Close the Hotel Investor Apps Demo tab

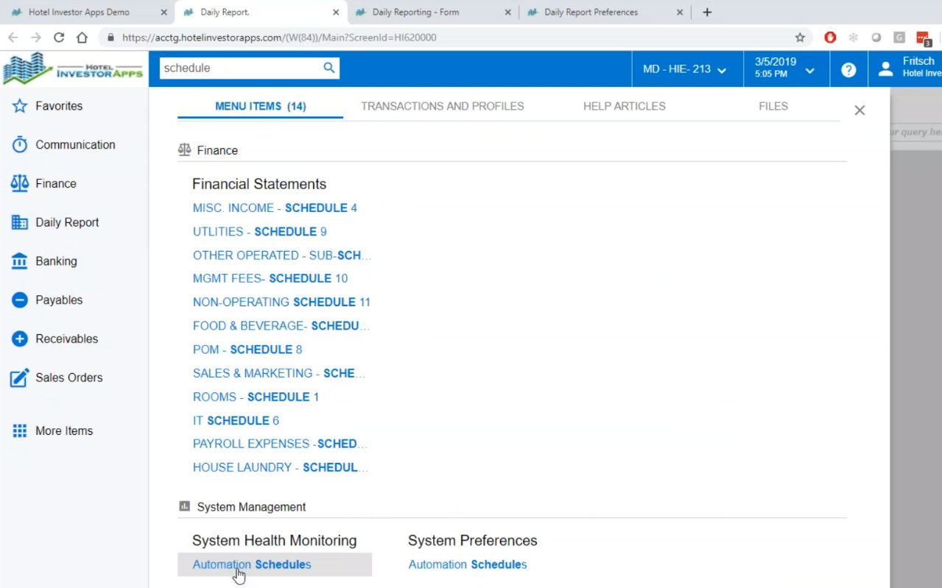164,13
